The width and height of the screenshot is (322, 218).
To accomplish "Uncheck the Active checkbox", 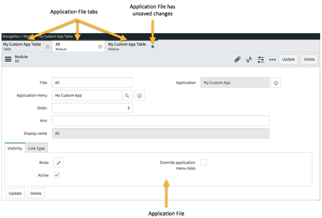I will tap(57, 175).
